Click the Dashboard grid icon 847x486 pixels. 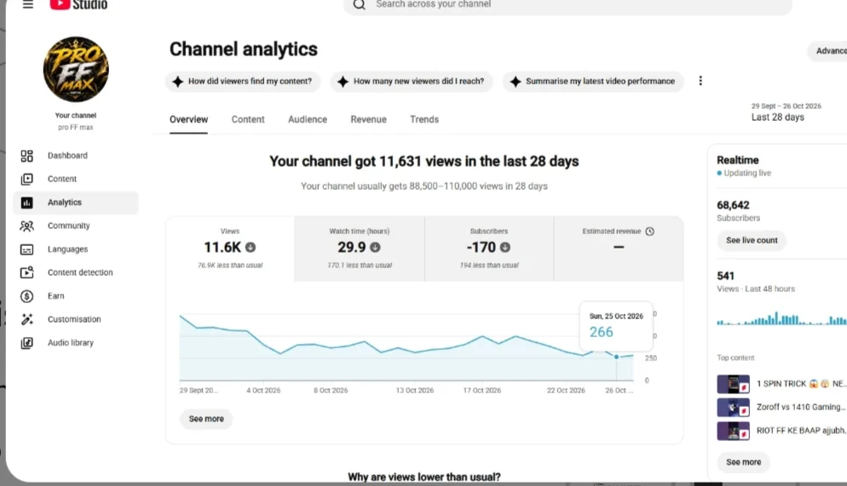26,156
